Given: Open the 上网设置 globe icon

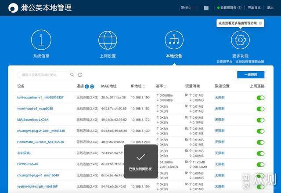Looking at the screenshot, I should coord(108,40).
